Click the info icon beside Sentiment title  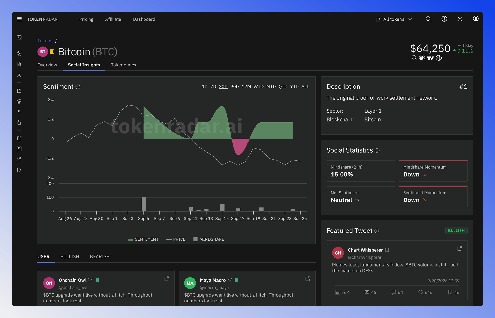(78, 87)
